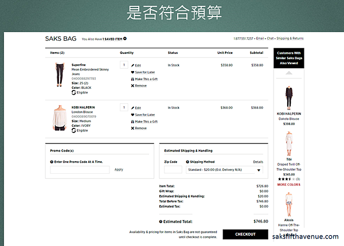The image size is (344, 246).
Task: Click the info icon beside Estimated Total
Action: pos(161,222)
